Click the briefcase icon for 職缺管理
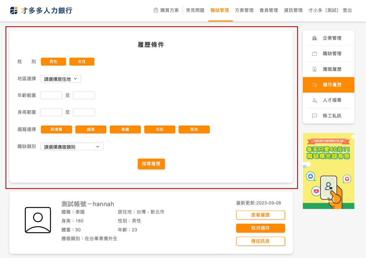 pos(315,54)
